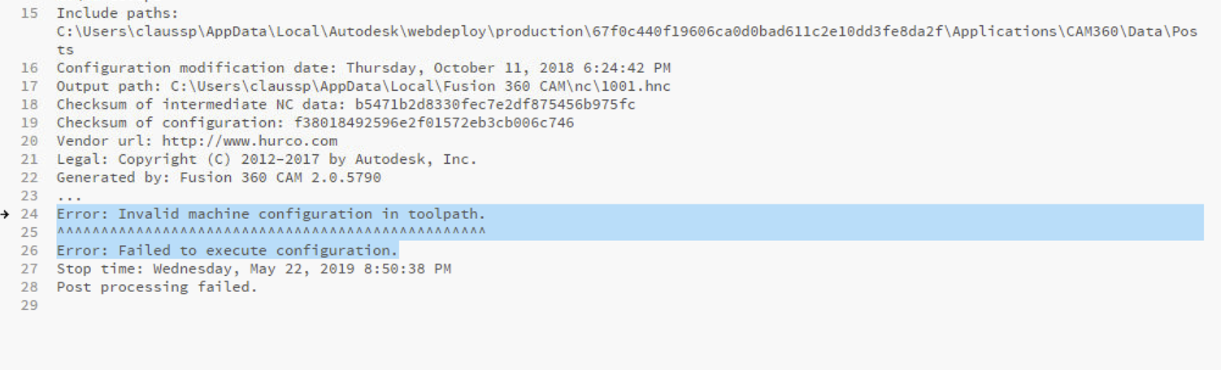Viewport: 1221px width, 370px height.
Task: Click the Autodesk copyright legal line
Action: 267,160
